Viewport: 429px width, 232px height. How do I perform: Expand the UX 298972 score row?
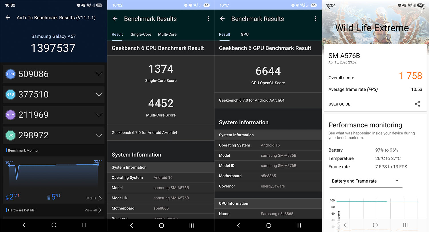[99, 135]
